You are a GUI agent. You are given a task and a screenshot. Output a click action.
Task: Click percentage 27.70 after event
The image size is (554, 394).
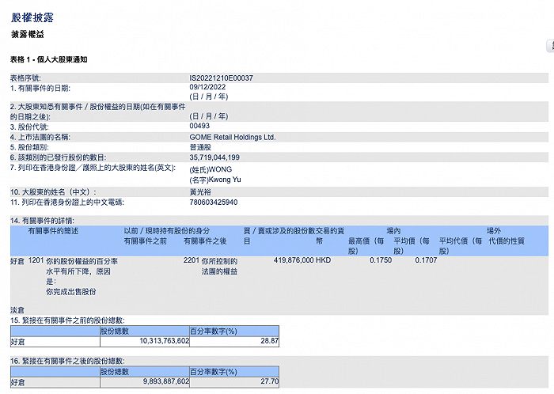[270, 381]
